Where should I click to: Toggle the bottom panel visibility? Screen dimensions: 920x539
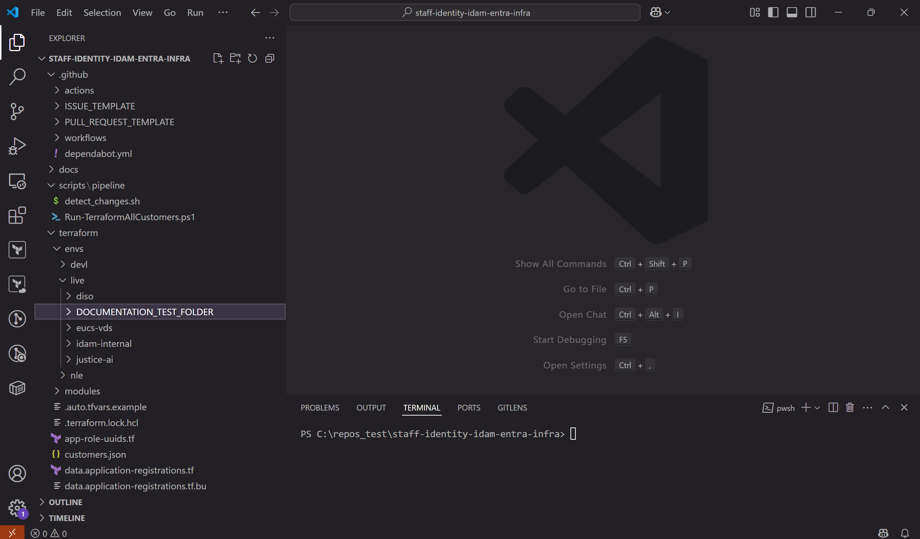point(792,13)
